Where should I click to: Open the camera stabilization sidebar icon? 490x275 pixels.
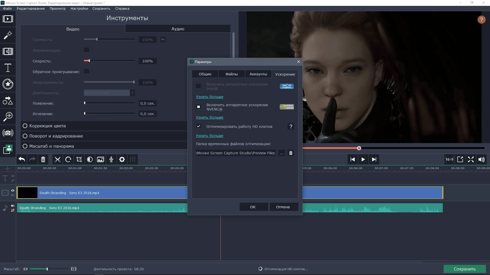click(x=8, y=133)
